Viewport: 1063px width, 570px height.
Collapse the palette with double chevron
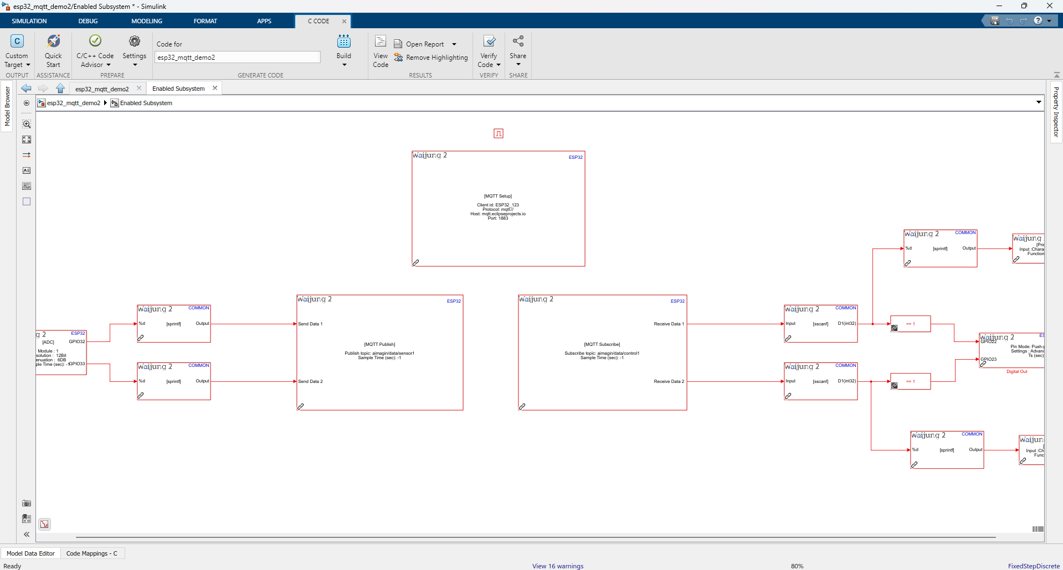[x=27, y=534]
